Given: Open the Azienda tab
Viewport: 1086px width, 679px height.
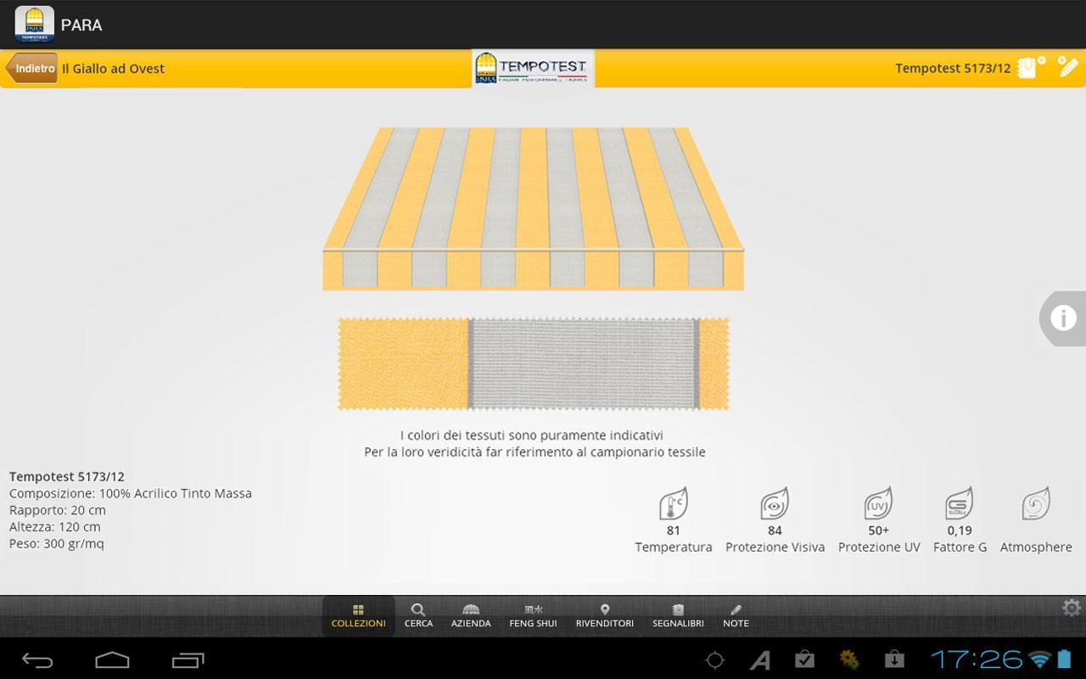Looking at the screenshot, I should pos(471,615).
